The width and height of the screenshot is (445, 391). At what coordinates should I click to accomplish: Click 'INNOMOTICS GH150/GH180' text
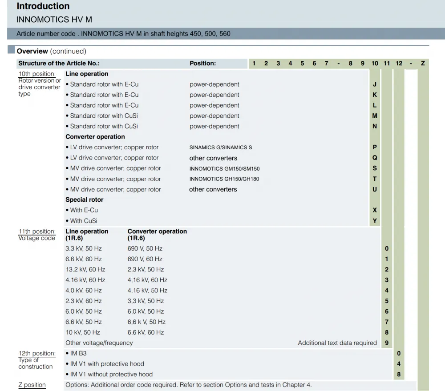point(224,179)
